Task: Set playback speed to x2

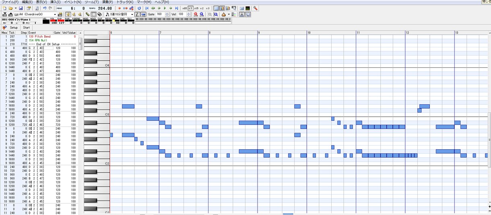Action: tap(202, 8)
